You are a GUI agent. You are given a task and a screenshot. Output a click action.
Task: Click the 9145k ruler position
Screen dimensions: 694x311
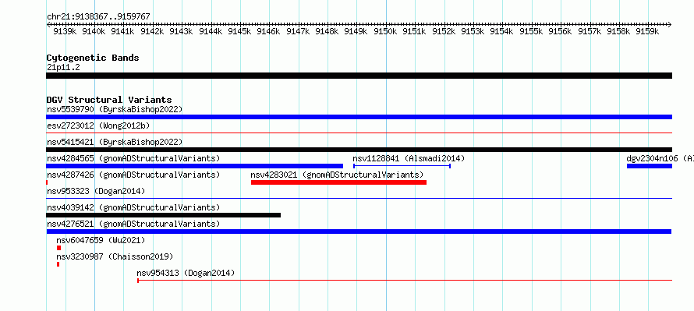point(240,31)
